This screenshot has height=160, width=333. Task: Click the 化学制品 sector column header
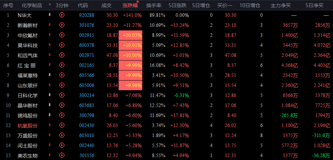click(32, 5)
